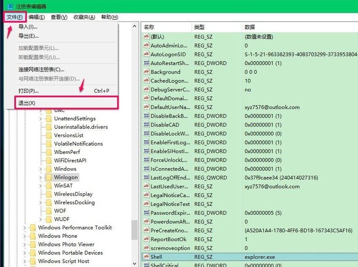This screenshot has width=358, height=267.
Task: Open the 收藏夹(A) menu
Action: tap(84, 17)
